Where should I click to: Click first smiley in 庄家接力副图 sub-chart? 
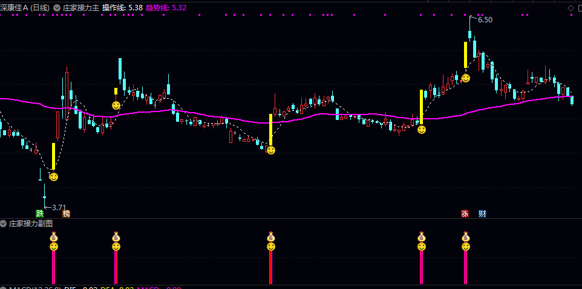pos(54,246)
